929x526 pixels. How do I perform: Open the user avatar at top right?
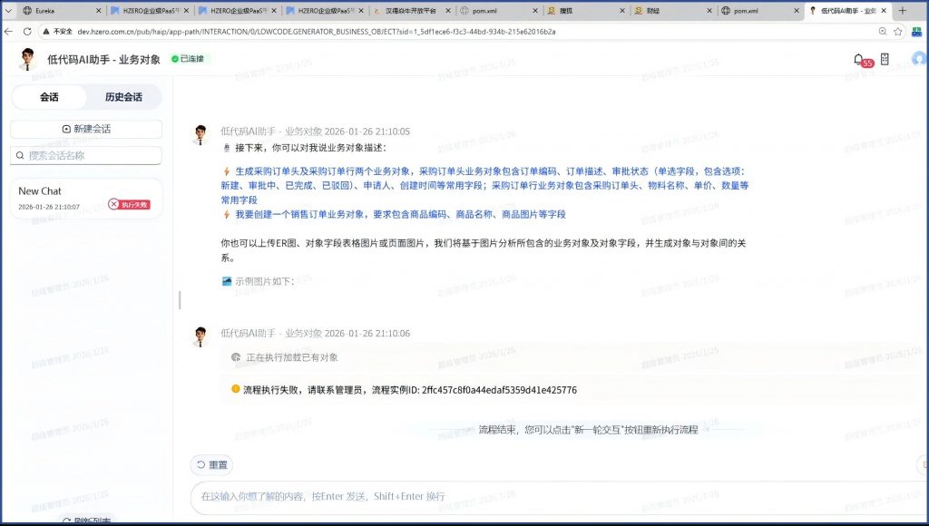pos(919,59)
